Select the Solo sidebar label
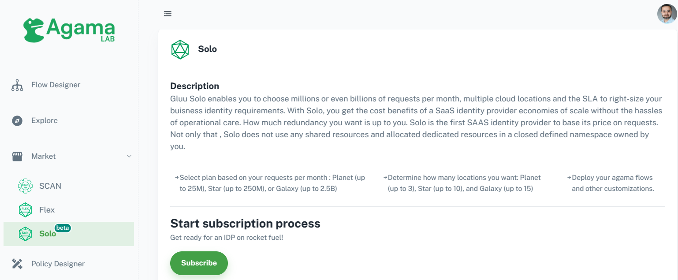The width and height of the screenshot is (678, 280). [x=47, y=234]
